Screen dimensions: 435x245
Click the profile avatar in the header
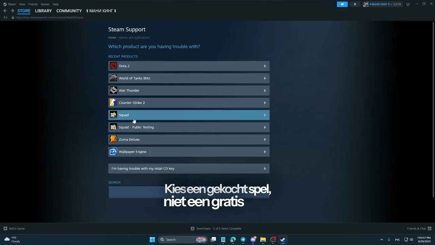click(365, 4)
